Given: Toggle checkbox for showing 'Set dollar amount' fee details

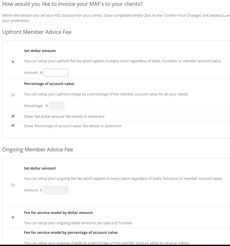Looking at the screenshot, I should click(x=13, y=116).
